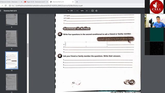165x93 pixels.
Task: Close the Grammar Bw5 u2-6 tab
Action: click(x=73, y=2)
